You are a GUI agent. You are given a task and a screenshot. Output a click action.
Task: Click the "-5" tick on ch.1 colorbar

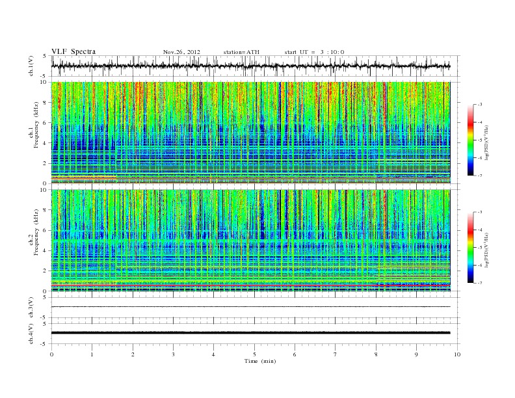[x=480, y=140]
